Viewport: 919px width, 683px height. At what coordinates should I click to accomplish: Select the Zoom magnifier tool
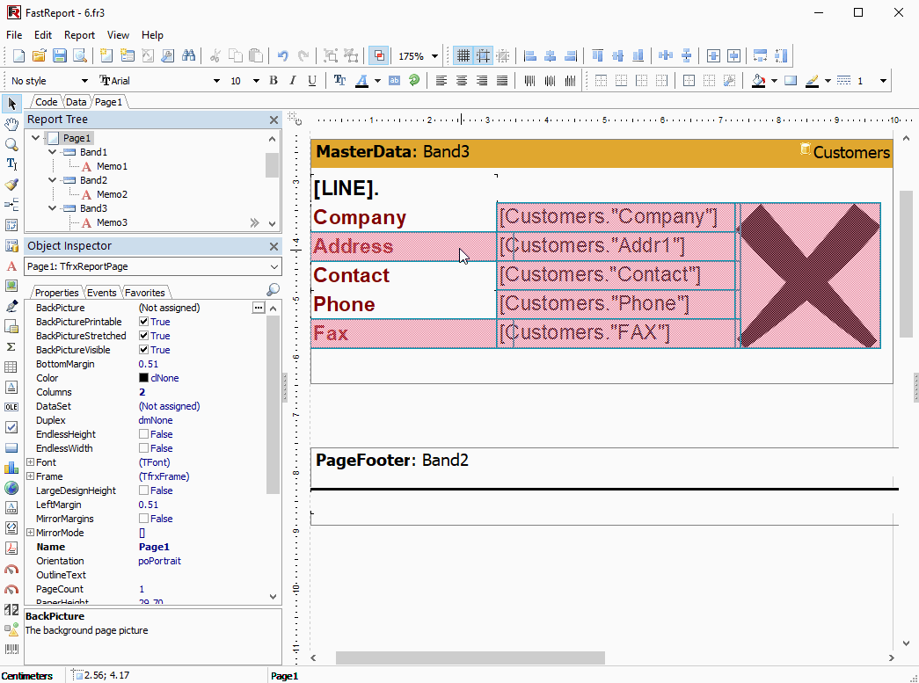pyautogui.click(x=11, y=144)
